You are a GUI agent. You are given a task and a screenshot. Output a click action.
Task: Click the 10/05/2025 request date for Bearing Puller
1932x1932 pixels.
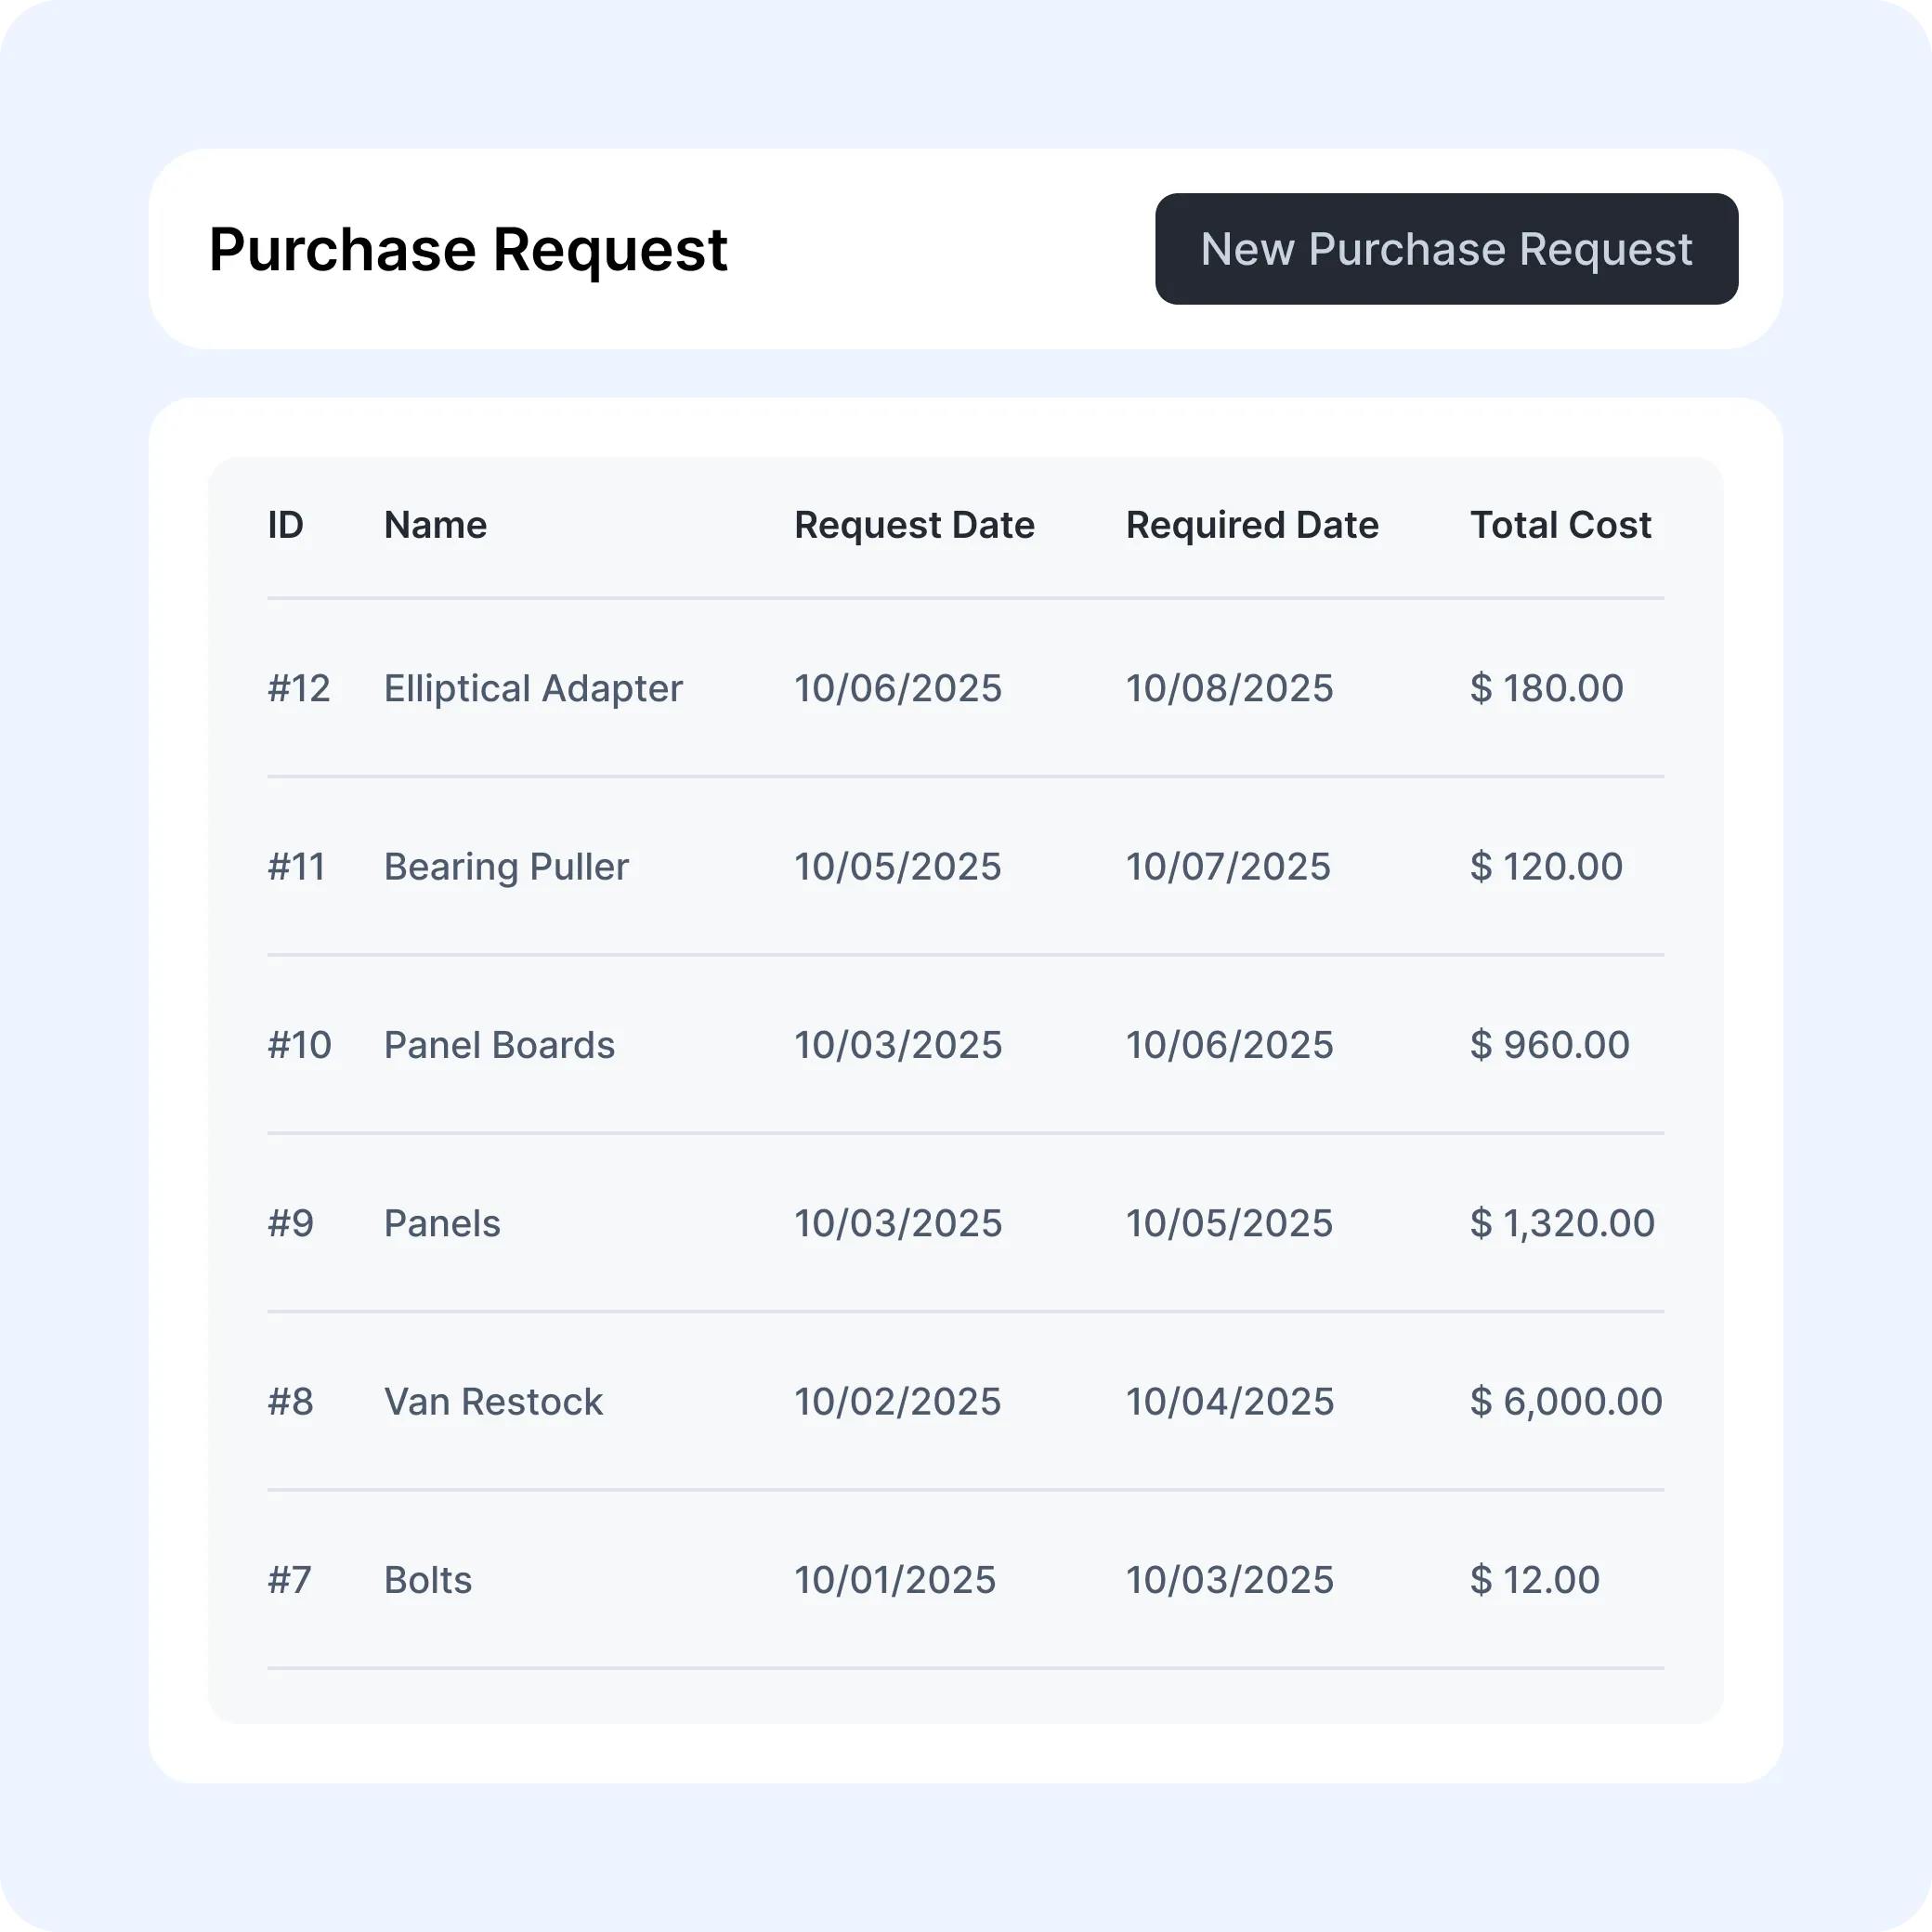pos(898,866)
